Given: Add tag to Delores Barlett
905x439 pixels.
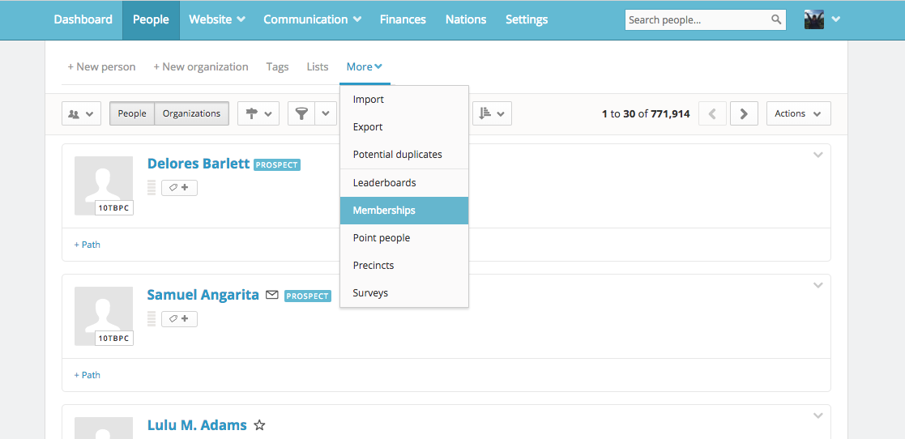Looking at the screenshot, I should [x=179, y=188].
